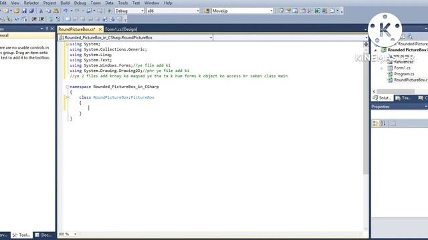Open the Toolbox from toolbar tools icon
The width and height of the screenshot is (428, 240).
310,11
